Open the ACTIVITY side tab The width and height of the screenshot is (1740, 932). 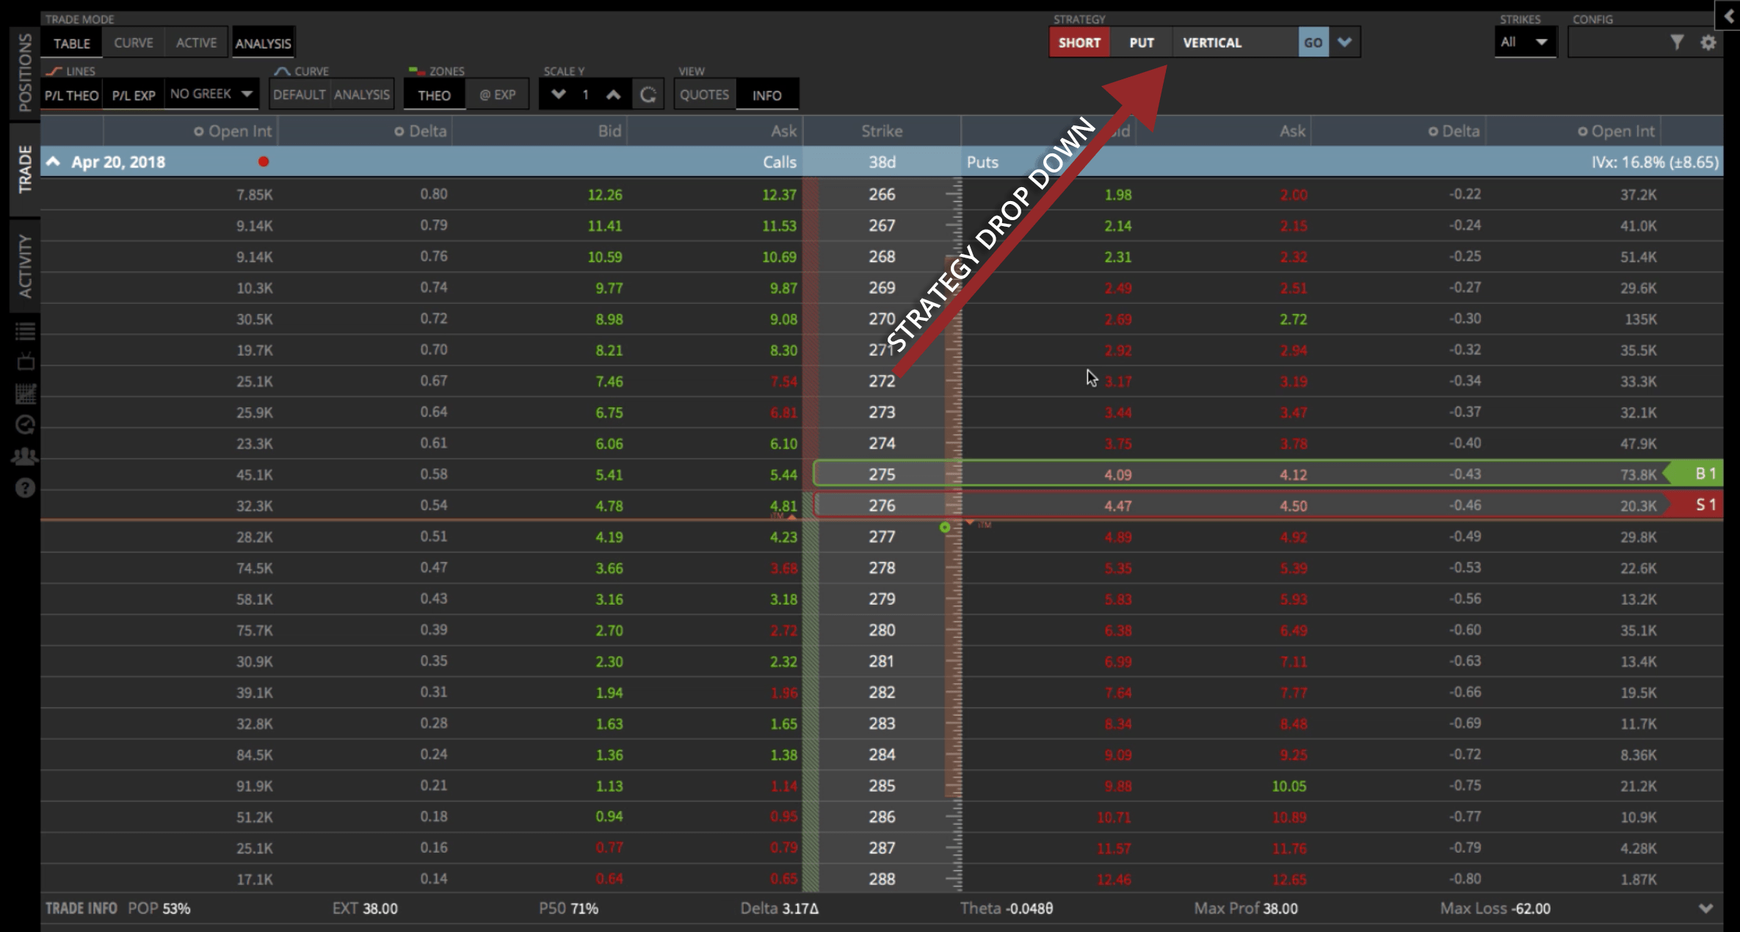(25, 266)
